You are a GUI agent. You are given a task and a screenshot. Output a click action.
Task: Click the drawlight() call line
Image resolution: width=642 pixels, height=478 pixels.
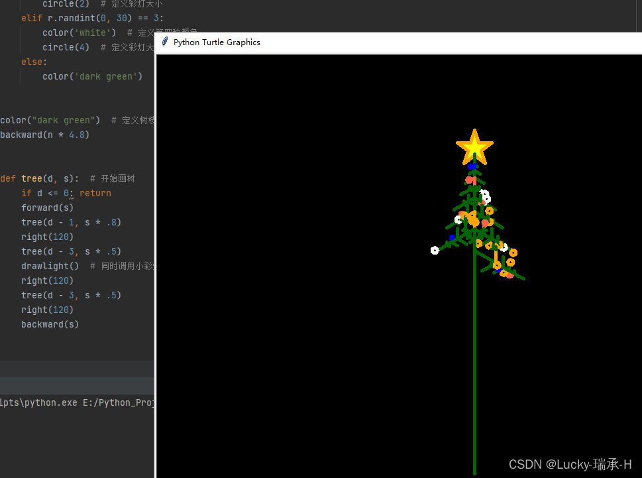click(x=50, y=267)
